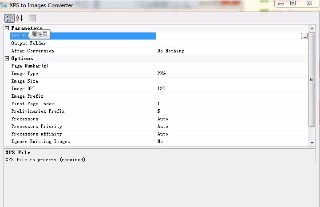
Task: Open the Processors Auto value
Action: [231, 119]
